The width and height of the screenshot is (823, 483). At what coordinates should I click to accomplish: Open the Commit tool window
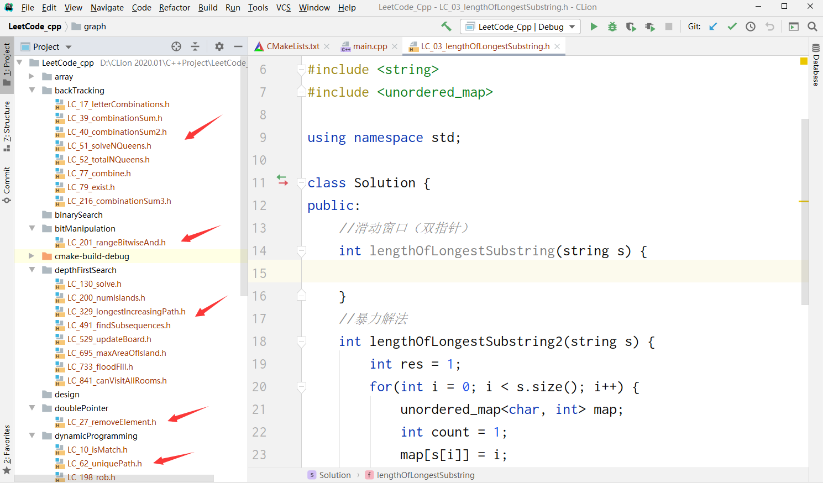coord(7,185)
